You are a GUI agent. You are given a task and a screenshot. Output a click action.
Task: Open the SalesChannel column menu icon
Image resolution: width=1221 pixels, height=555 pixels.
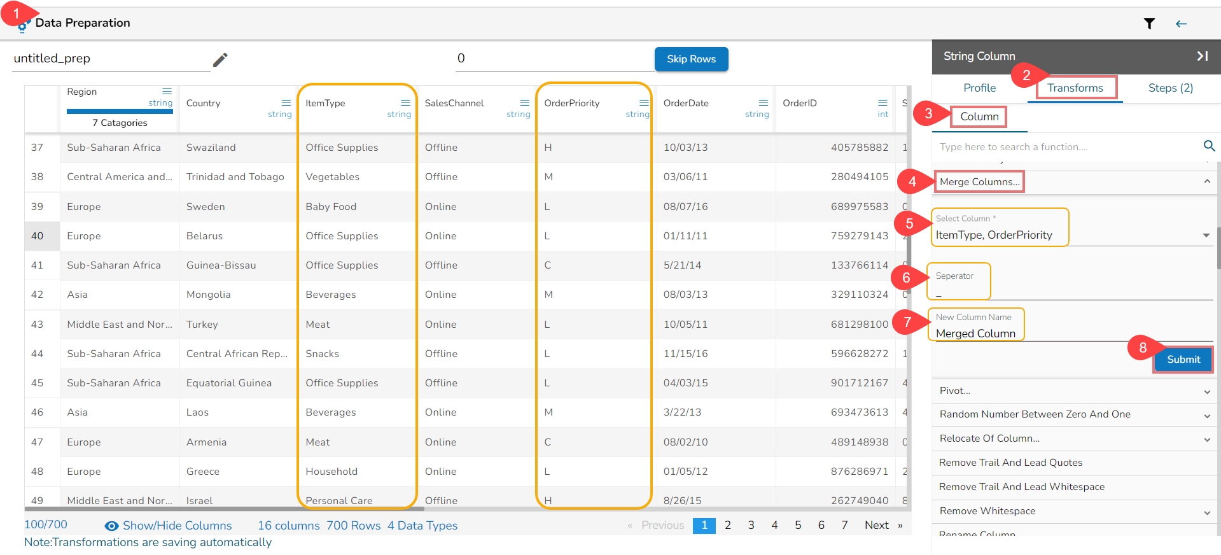point(524,102)
